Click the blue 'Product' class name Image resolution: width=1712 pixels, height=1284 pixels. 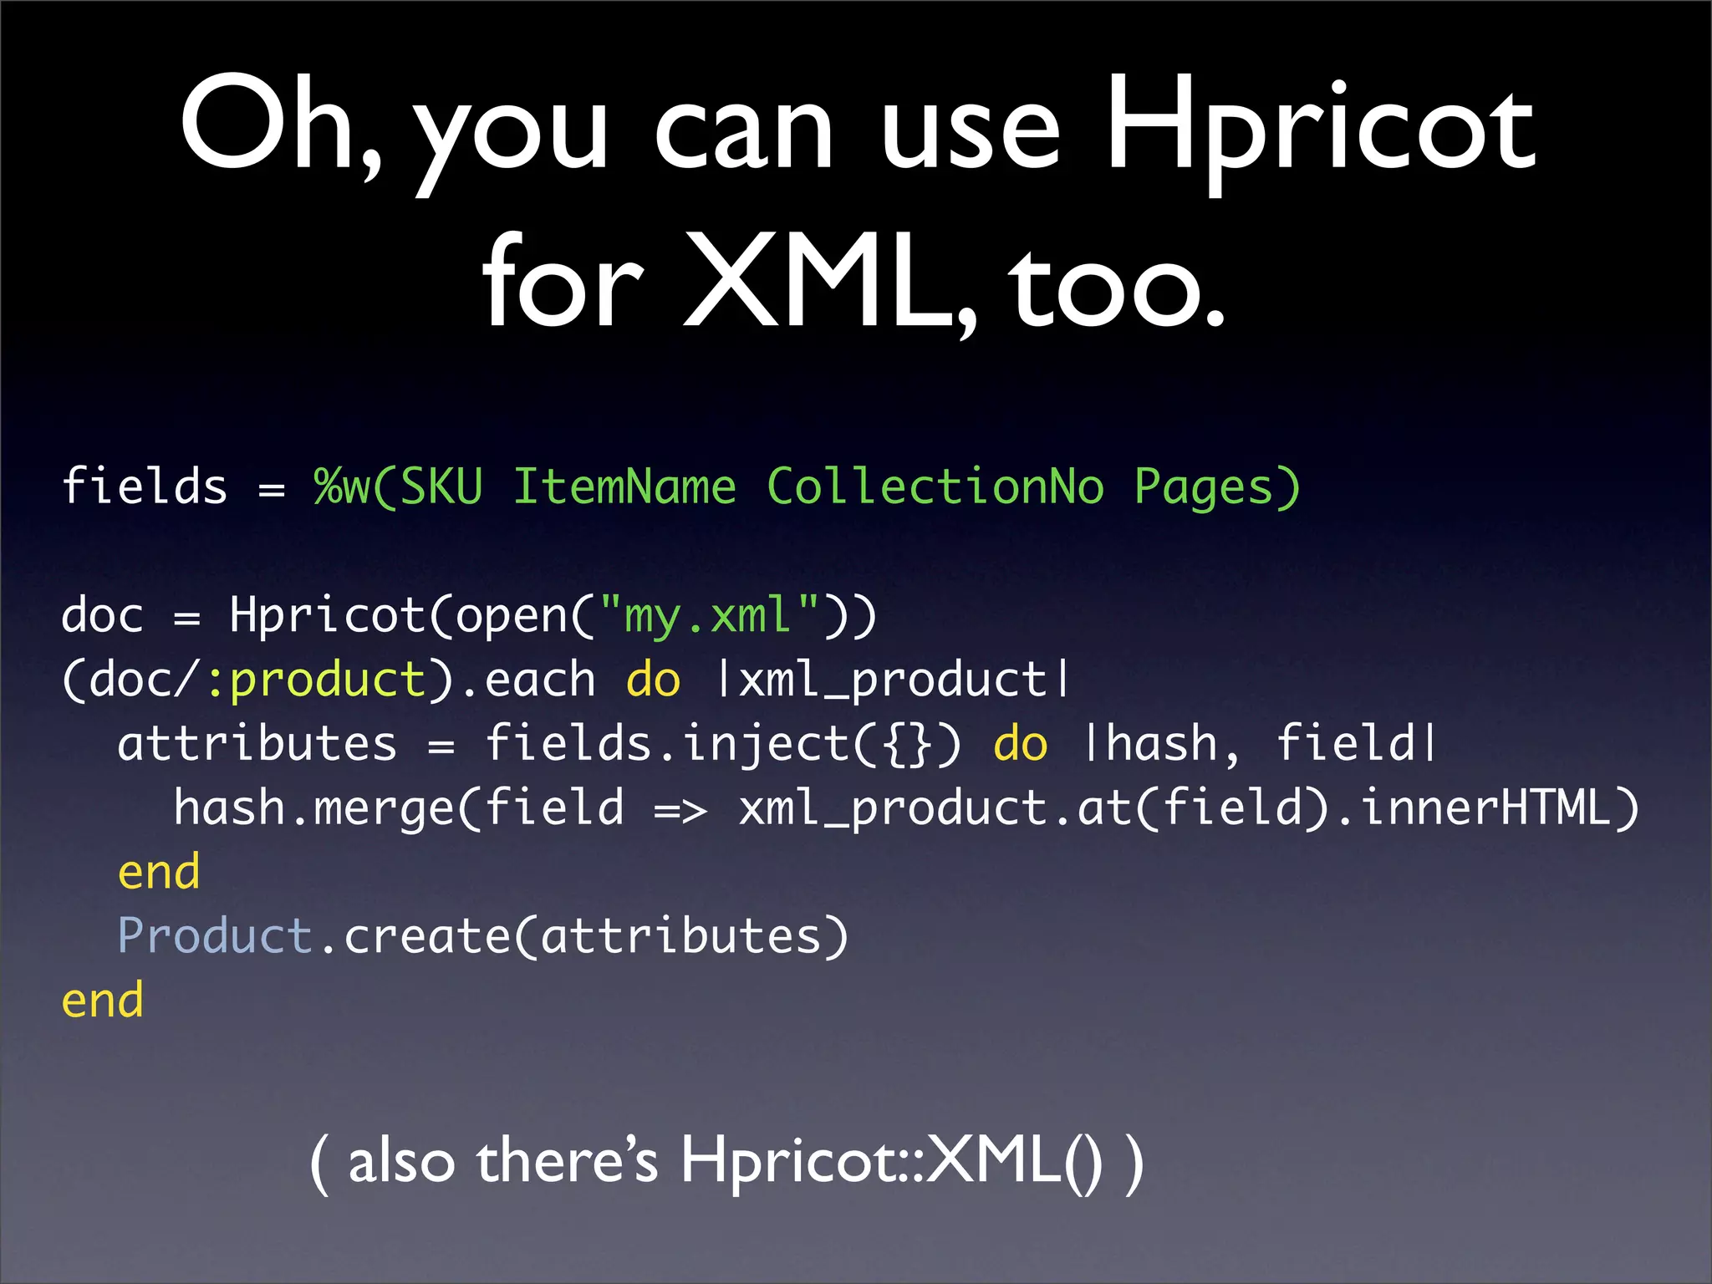point(215,935)
